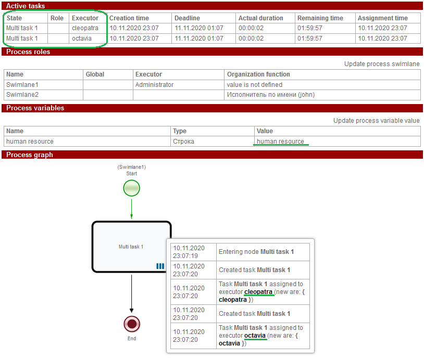424x359 pixels.
Task: Click the multi-instance marker on Multi task 1
Action: pos(160,266)
